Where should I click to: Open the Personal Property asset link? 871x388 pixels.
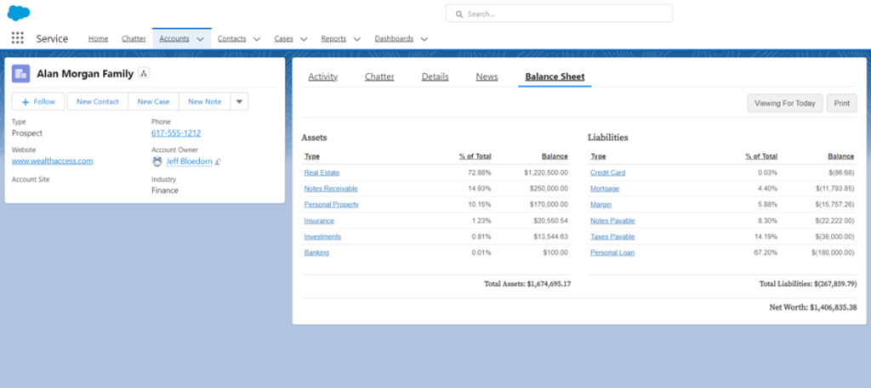tap(332, 205)
